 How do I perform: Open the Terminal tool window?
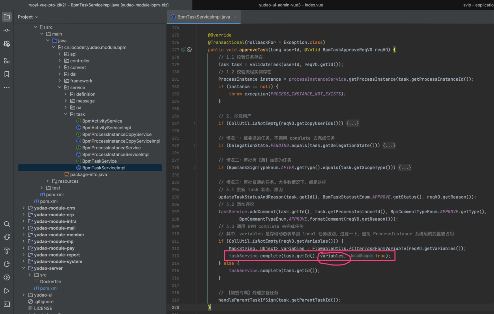point(7,304)
